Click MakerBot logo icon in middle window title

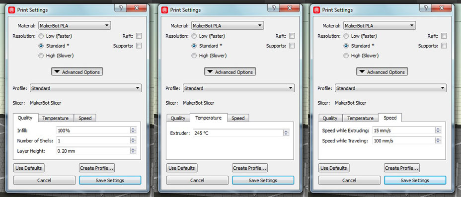(164, 10)
